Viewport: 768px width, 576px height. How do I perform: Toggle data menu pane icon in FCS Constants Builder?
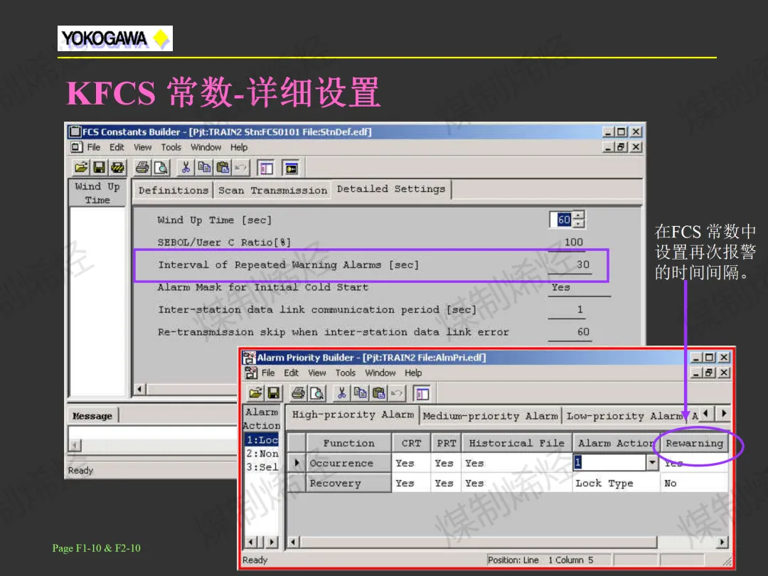(x=266, y=169)
